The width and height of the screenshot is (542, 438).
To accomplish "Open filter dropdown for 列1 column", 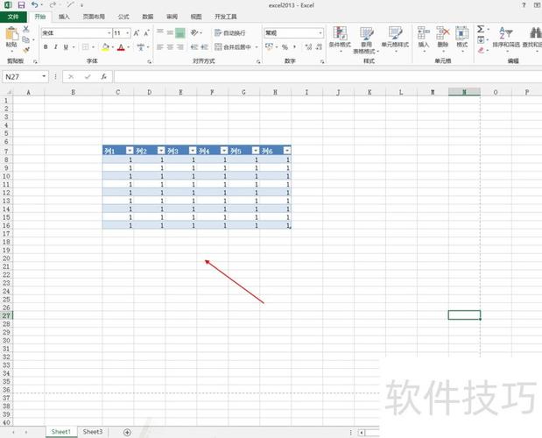I will (130, 151).
